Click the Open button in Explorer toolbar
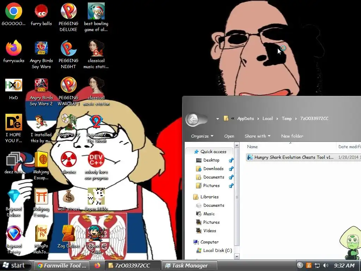Viewport: 361px width, 271px height. (x=229, y=136)
